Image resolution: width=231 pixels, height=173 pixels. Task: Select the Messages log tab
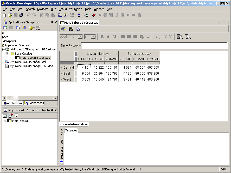71,130
